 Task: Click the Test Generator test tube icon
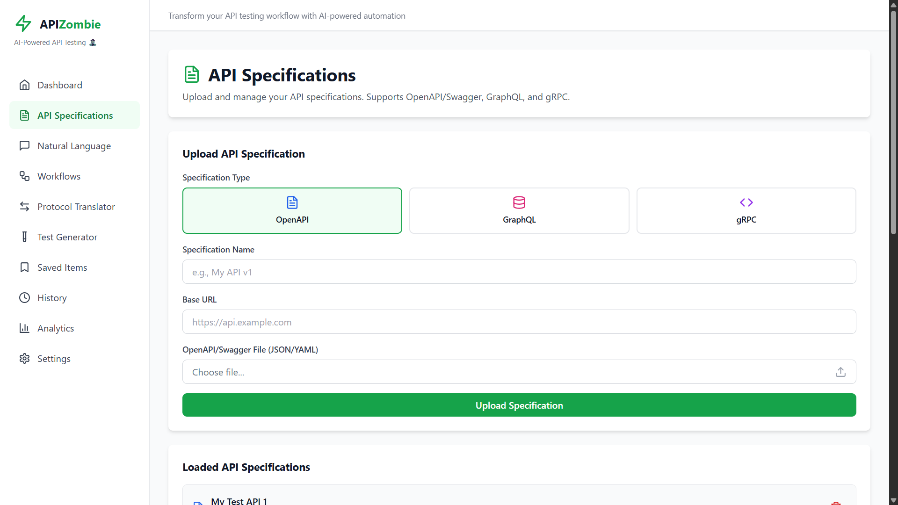[24, 237]
